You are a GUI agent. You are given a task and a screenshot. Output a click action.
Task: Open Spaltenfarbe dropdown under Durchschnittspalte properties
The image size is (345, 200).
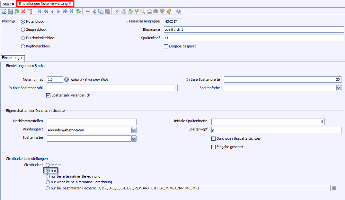tap(134, 138)
